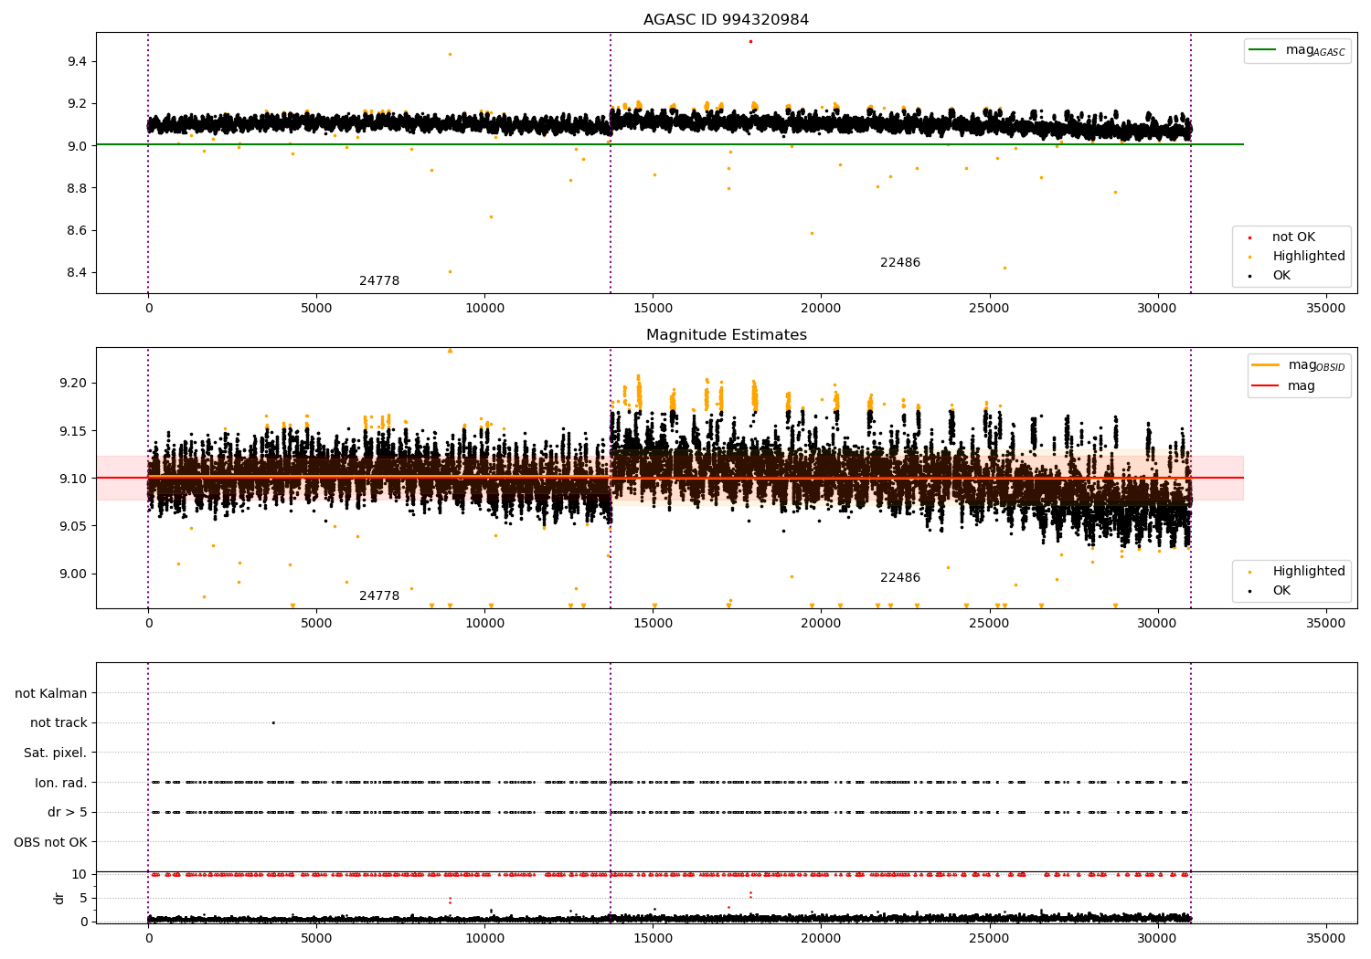This screenshot has height=959, width=1371.
Task: Click the "10" tick on the dr axis
Action: click(x=80, y=875)
